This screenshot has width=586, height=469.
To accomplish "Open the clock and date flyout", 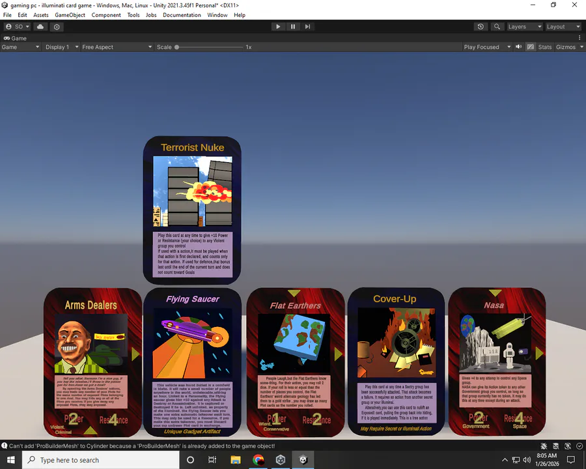I will click(547, 460).
